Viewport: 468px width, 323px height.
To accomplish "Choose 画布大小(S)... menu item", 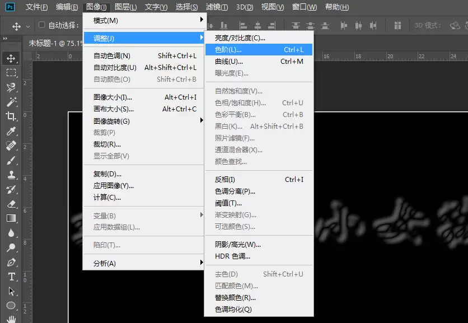I will click(x=144, y=109).
